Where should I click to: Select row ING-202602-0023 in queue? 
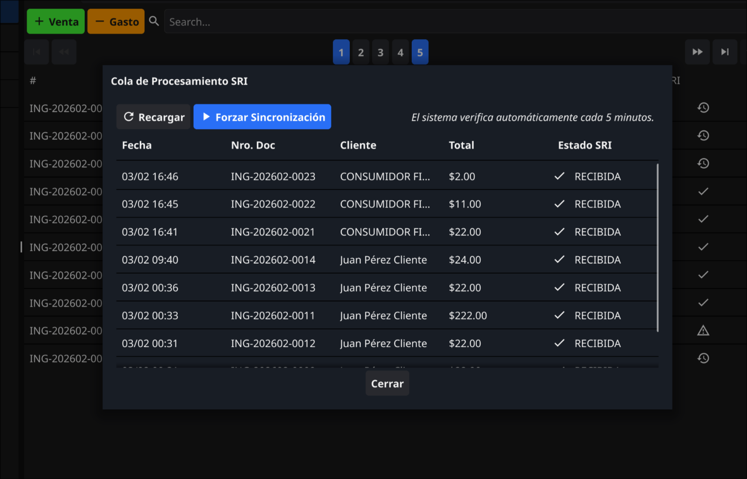[x=273, y=176]
